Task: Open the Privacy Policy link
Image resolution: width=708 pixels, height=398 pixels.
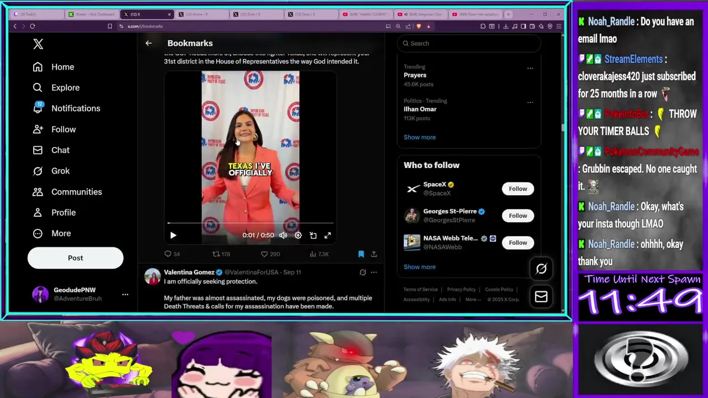Action: click(x=461, y=290)
